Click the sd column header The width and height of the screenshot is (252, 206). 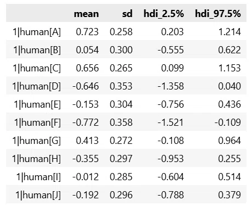(x=127, y=14)
